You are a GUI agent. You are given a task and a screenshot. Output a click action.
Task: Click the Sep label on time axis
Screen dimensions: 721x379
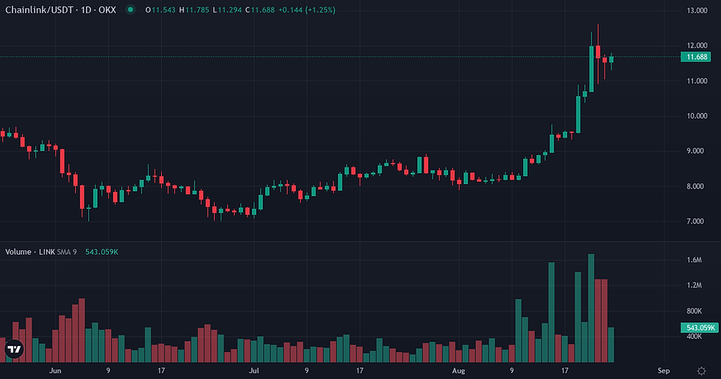click(664, 371)
